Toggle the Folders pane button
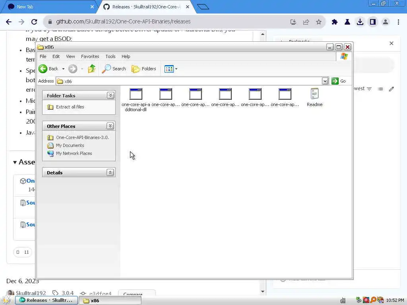Image resolution: width=407 pixels, height=305 pixels. point(144,69)
